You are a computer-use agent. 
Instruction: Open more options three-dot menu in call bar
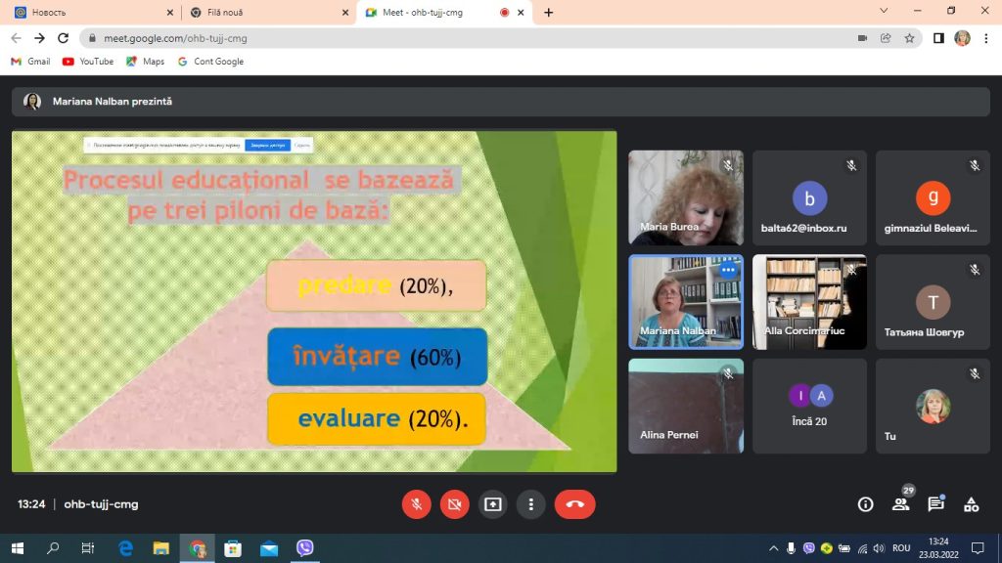[x=531, y=504]
